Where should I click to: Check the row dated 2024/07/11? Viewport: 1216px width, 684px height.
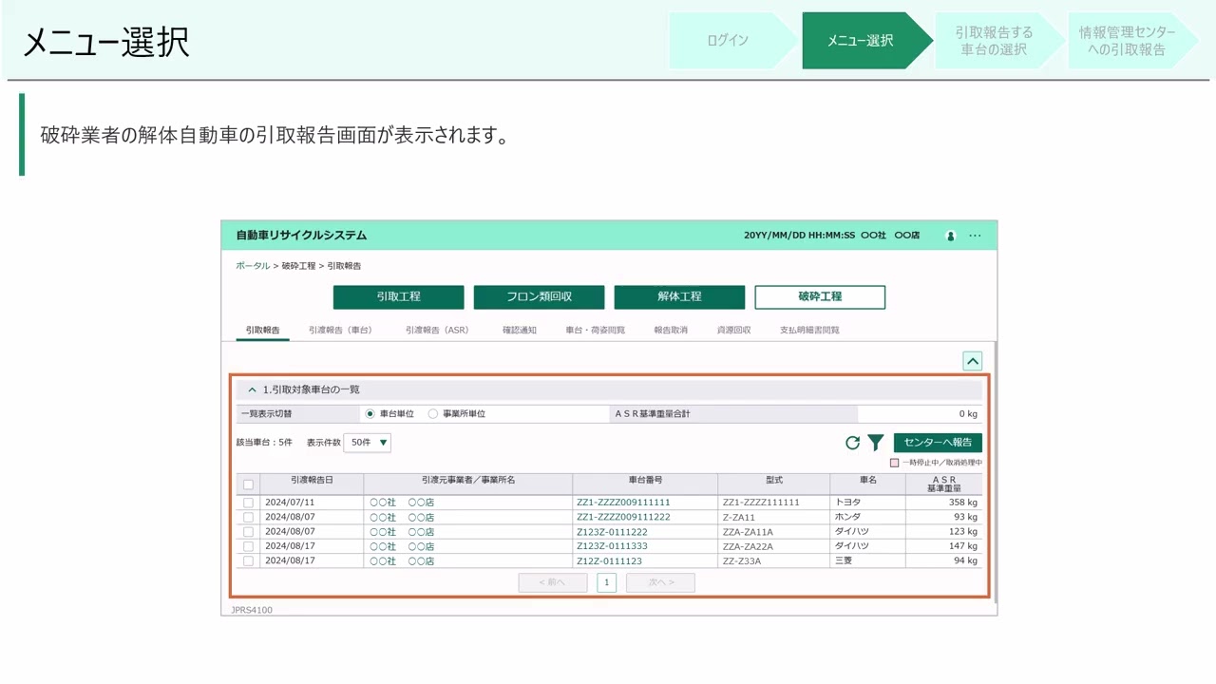[249, 503]
